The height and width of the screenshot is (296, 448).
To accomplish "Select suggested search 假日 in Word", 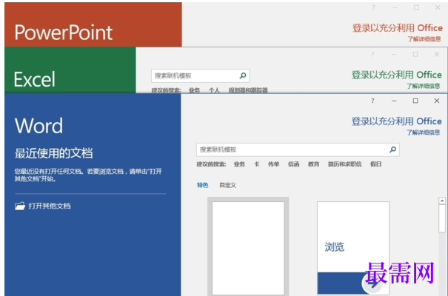I will pyautogui.click(x=376, y=164).
